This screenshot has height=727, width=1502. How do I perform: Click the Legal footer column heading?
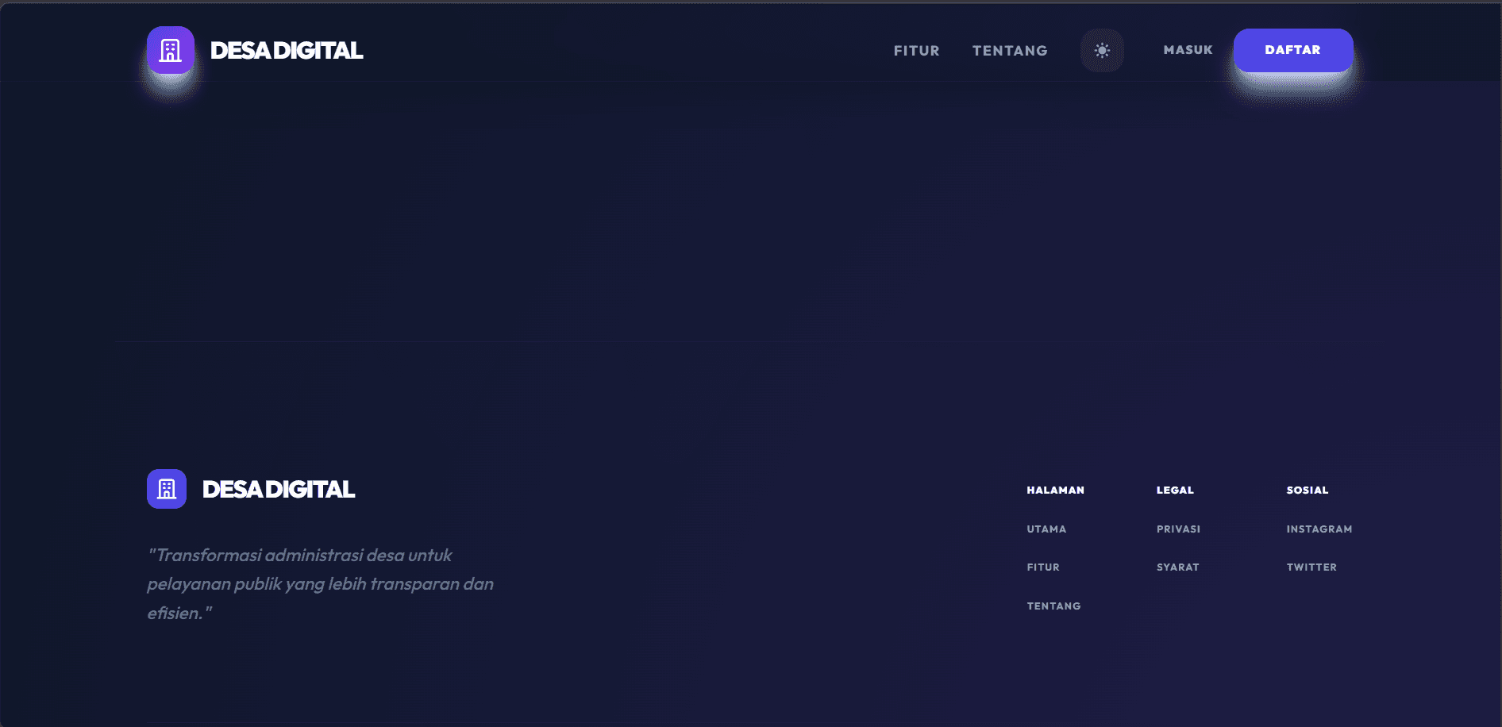[x=1175, y=490]
